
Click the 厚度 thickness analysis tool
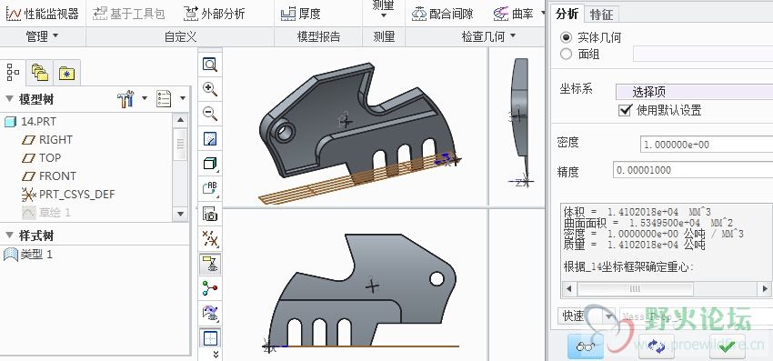pos(301,14)
